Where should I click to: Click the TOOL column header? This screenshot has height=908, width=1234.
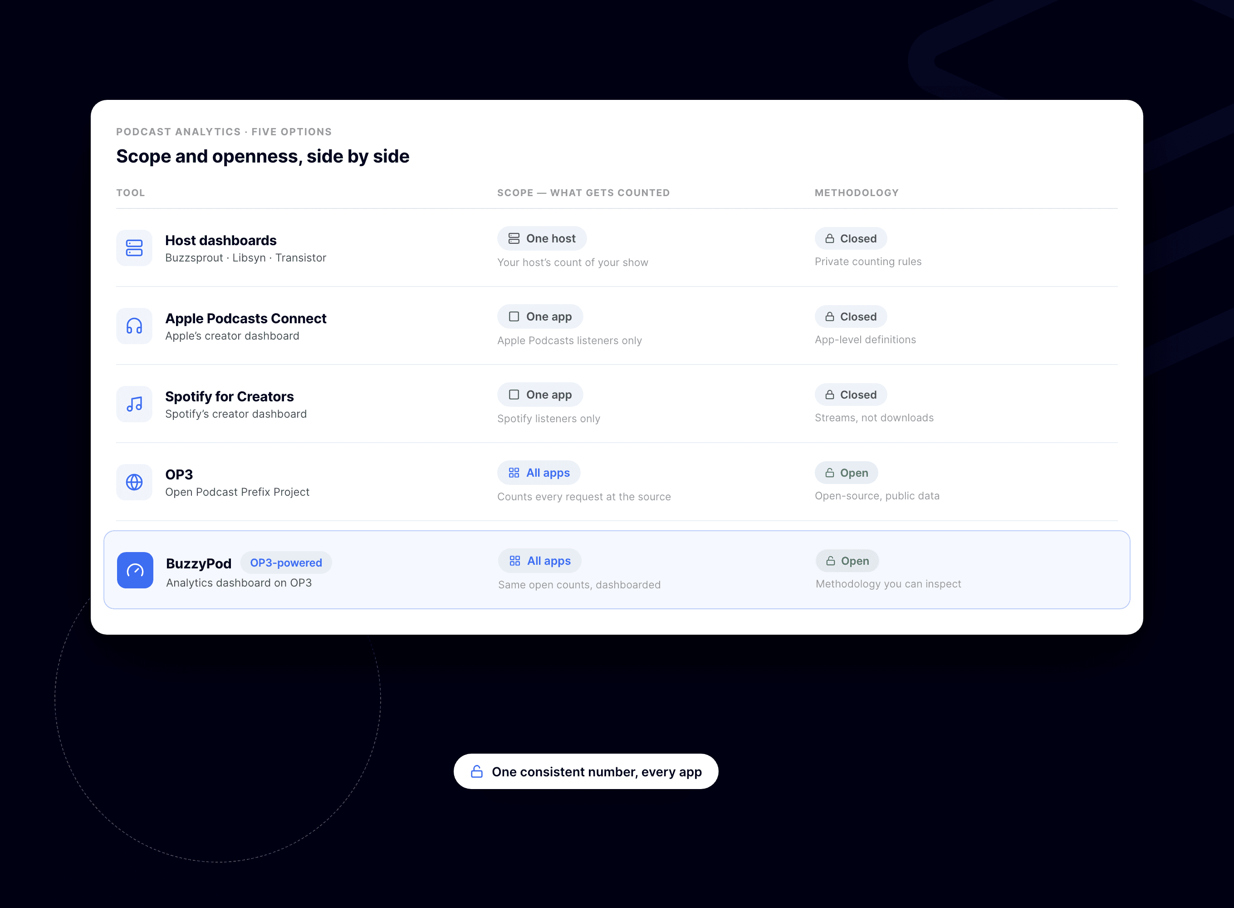point(131,193)
